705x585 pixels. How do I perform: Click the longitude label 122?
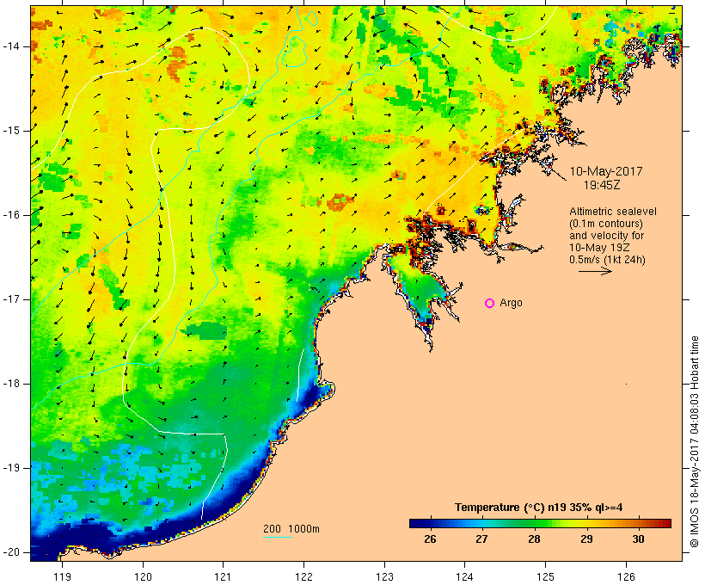click(303, 576)
